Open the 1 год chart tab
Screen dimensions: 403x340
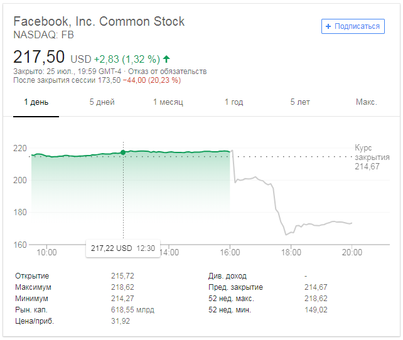[x=234, y=102]
